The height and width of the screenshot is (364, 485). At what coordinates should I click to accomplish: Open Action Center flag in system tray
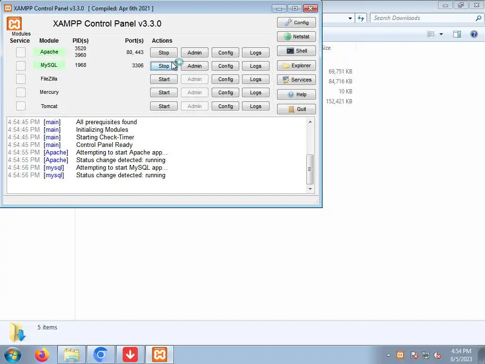[x=414, y=355]
